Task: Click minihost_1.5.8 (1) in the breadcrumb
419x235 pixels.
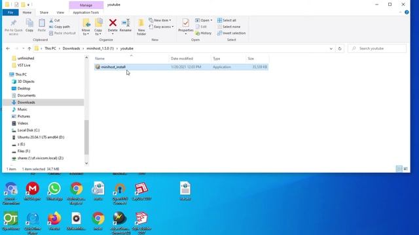Action: coord(100,48)
